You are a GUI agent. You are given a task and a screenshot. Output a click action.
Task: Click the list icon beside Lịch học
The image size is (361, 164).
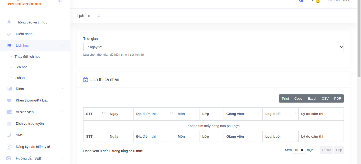9,46
